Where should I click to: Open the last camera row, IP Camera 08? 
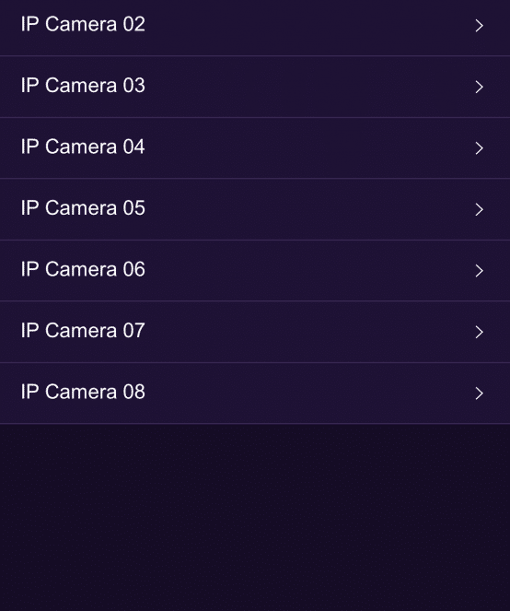tap(255, 394)
